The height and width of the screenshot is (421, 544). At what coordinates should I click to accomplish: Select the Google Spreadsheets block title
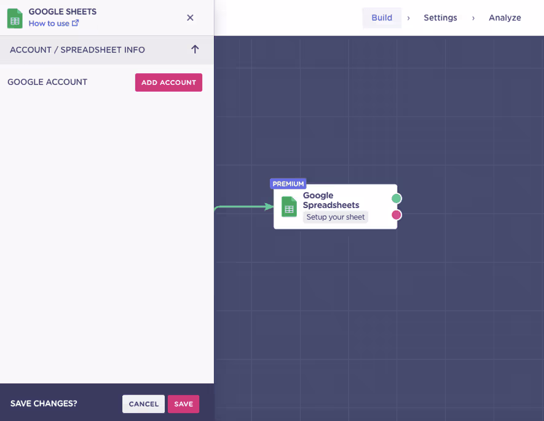click(331, 200)
